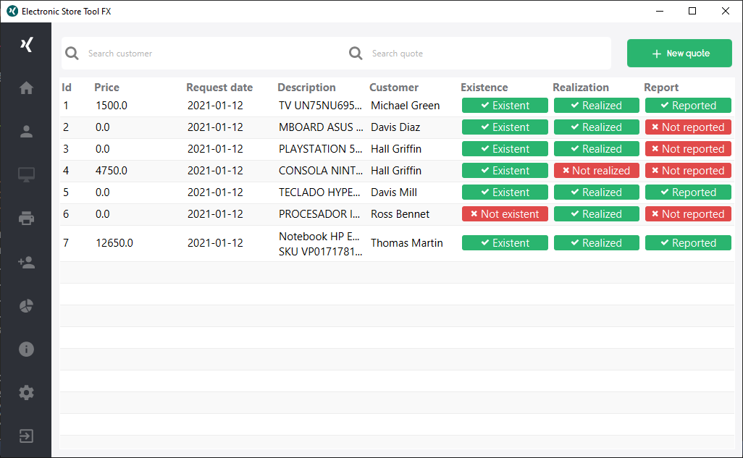The image size is (743, 458).
Task: Click the magnifier icon beside Search quote
Action: point(356,53)
